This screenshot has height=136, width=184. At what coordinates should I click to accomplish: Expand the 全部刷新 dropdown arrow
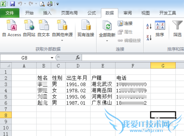pyautogui.click(x=107, y=41)
